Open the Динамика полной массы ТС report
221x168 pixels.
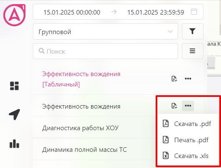(x=84, y=150)
